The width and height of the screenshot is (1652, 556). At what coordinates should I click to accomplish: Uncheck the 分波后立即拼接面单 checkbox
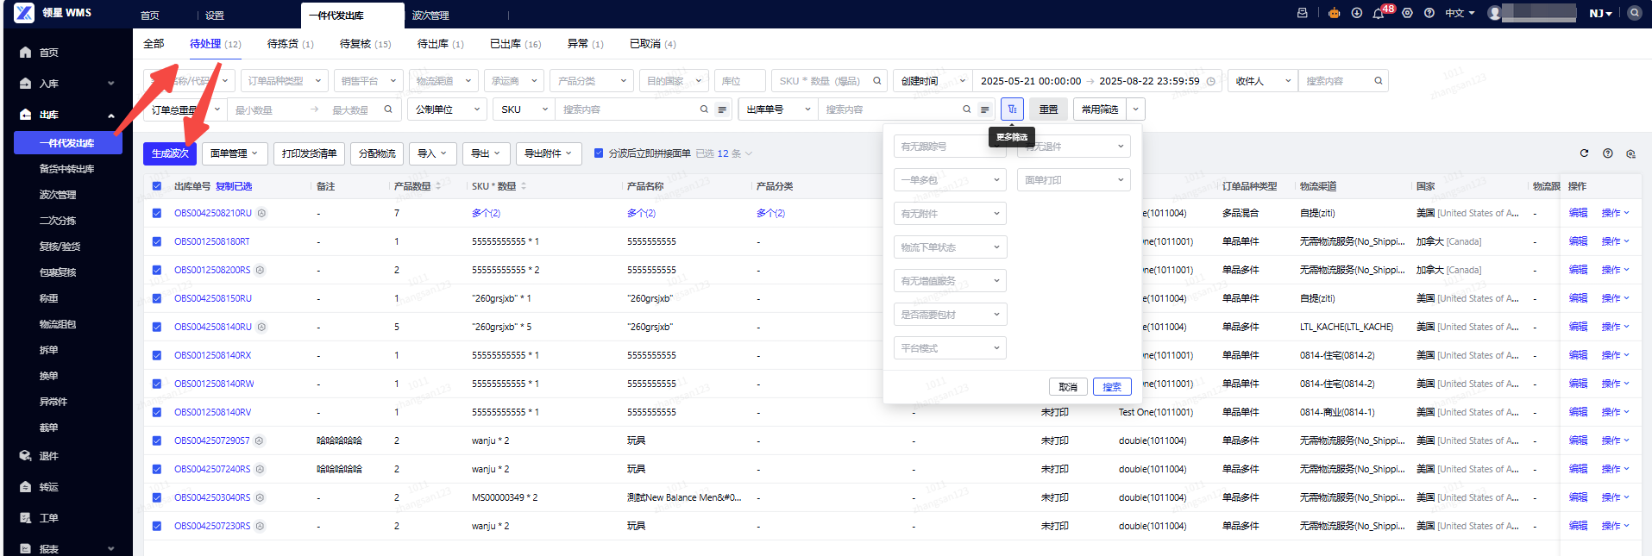point(599,153)
